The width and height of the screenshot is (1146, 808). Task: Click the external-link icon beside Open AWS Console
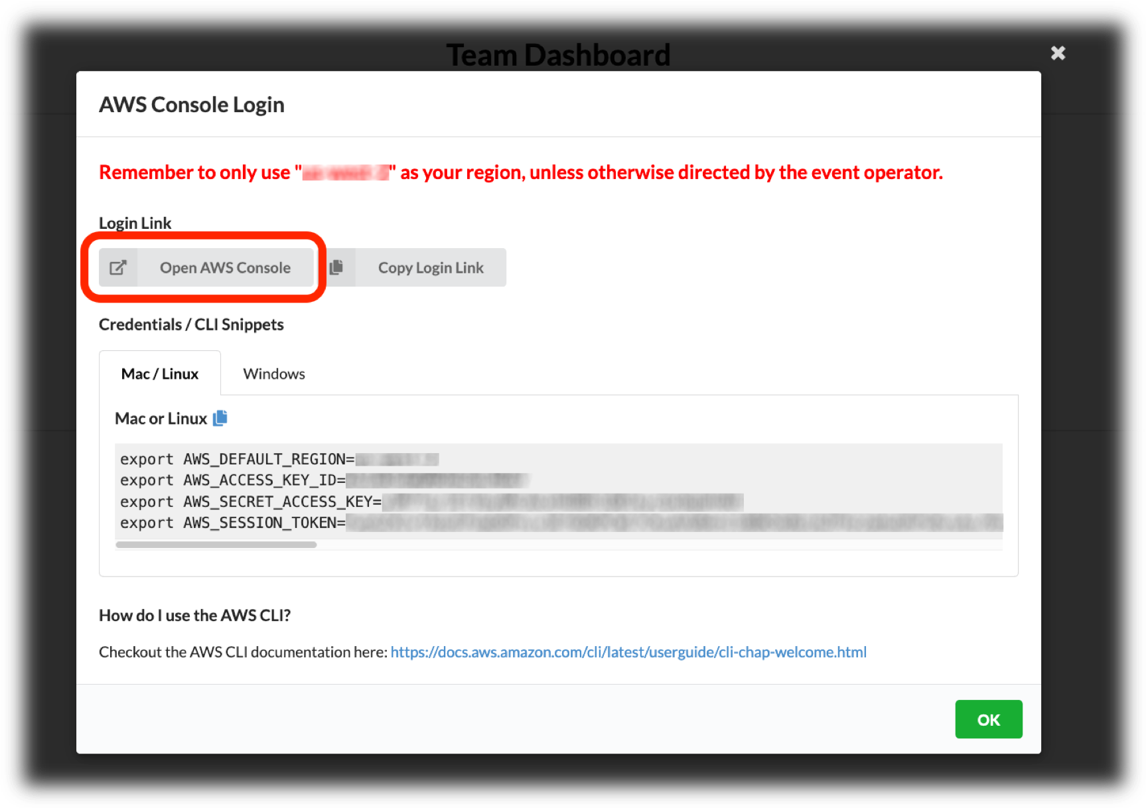point(118,267)
